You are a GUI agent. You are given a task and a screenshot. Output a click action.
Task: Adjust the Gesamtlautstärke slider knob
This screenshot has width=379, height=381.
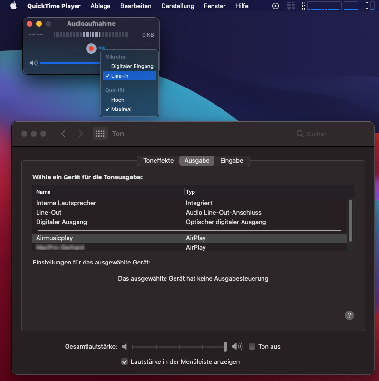tap(225, 346)
